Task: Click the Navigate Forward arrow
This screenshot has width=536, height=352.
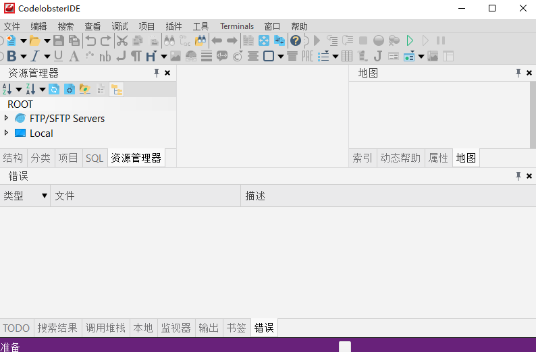Action: (232, 40)
